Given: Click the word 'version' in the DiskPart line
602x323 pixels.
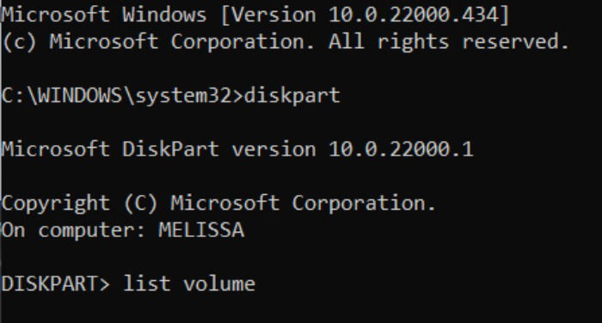Looking at the screenshot, I should click(x=273, y=149).
